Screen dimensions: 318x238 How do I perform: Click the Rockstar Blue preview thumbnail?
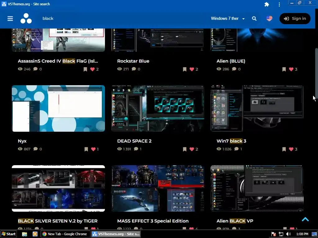click(158, 40)
